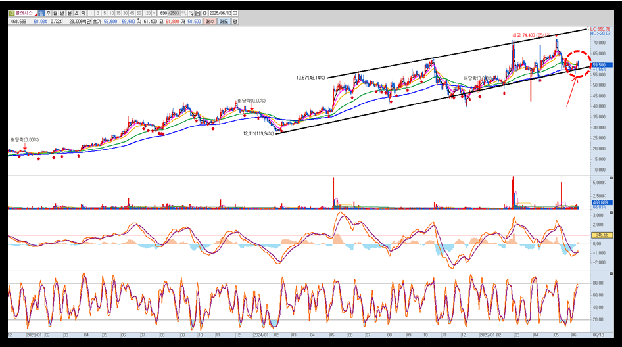Click price chart upper-right corner marker

[x=588, y=28]
